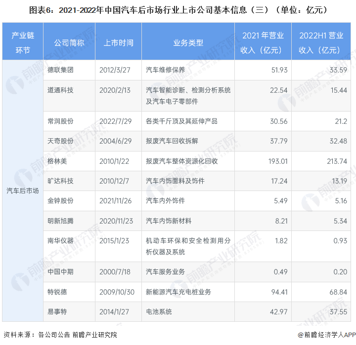This screenshot has height=345, width=356.
Task: Click company name '天奇股份'
Action: (60, 141)
